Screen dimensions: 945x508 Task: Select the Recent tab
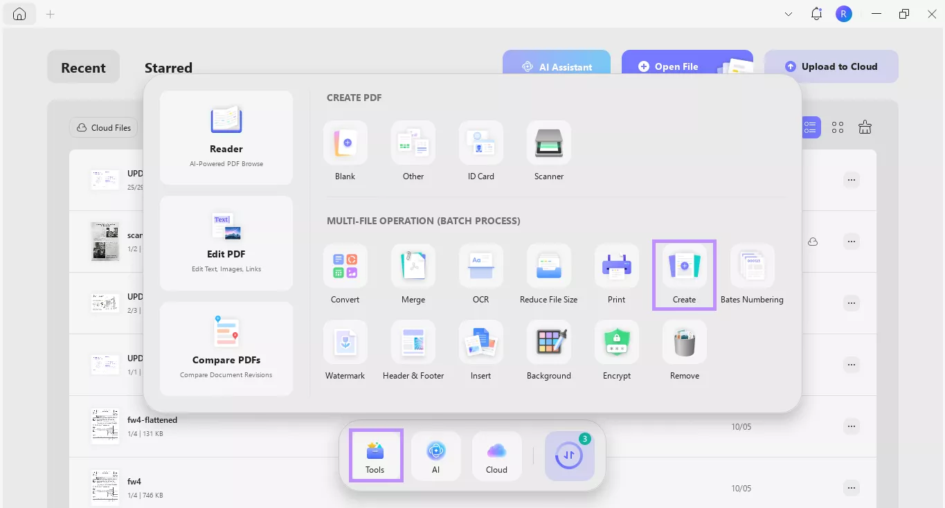coord(83,67)
